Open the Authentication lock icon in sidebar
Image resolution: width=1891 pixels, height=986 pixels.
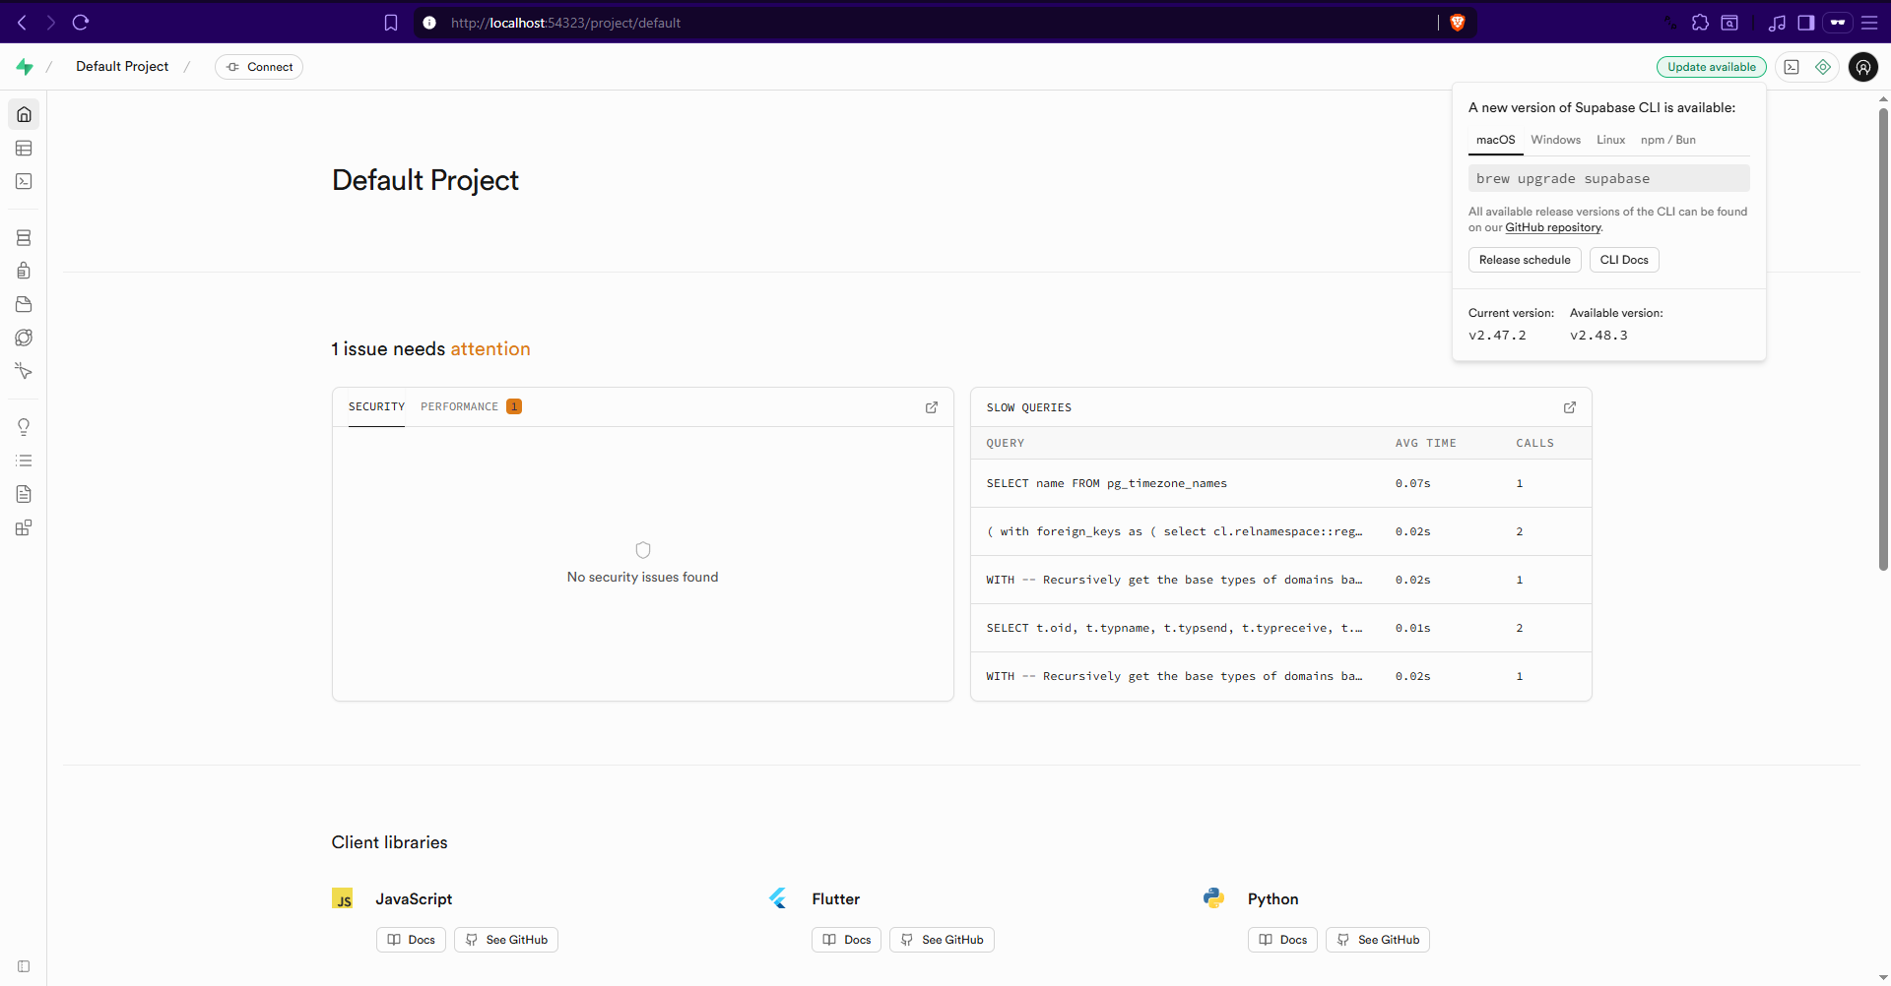(x=24, y=271)
